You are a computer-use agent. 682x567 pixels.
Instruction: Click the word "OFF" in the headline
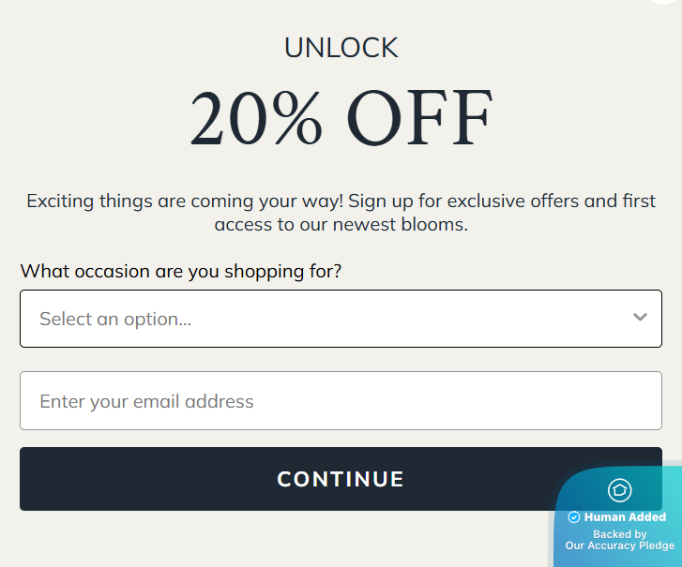click(421, 120)
